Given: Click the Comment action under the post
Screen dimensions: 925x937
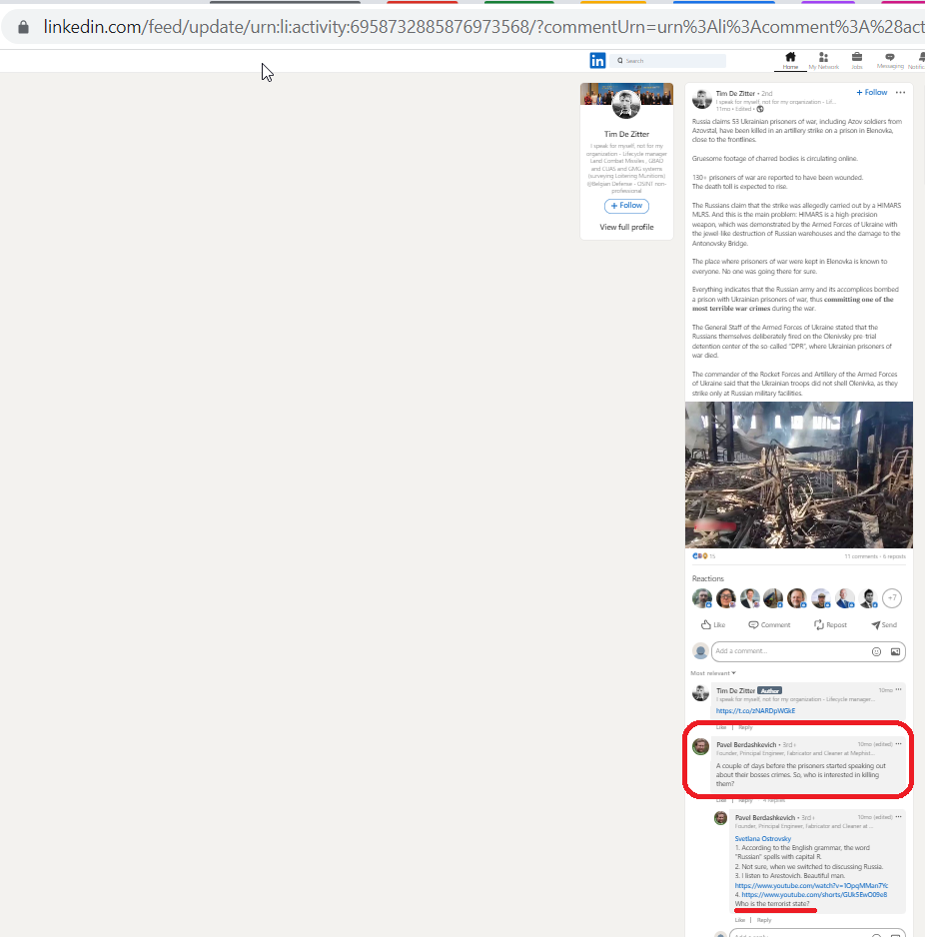Looking at the screenshot, I should (769, 624).
